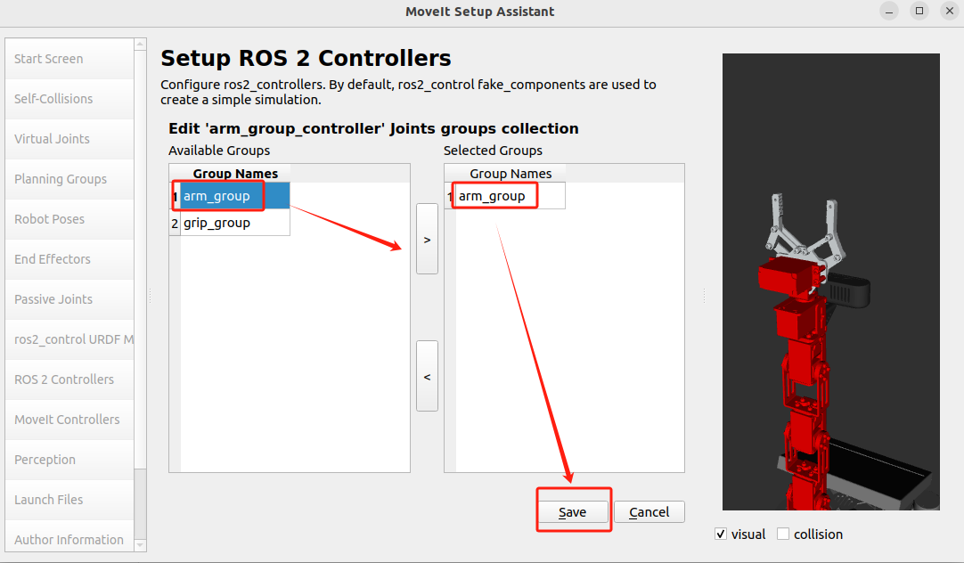
Task: Cancel editing the controller groups
Action: click(x=649, y=512)
